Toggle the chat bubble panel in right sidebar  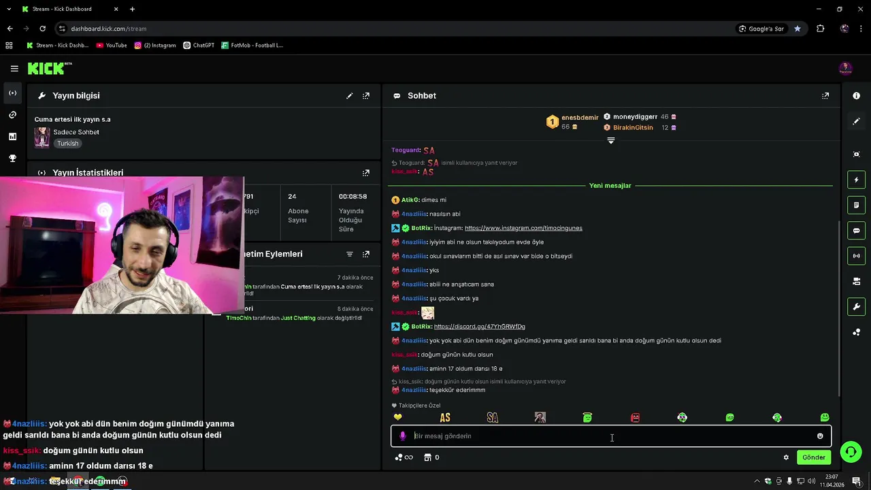coord(857,231)
